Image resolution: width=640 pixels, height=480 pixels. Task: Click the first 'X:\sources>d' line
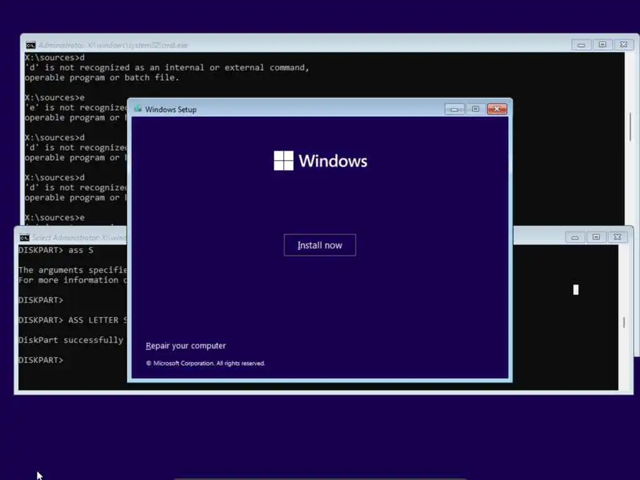tap(55, 57)
